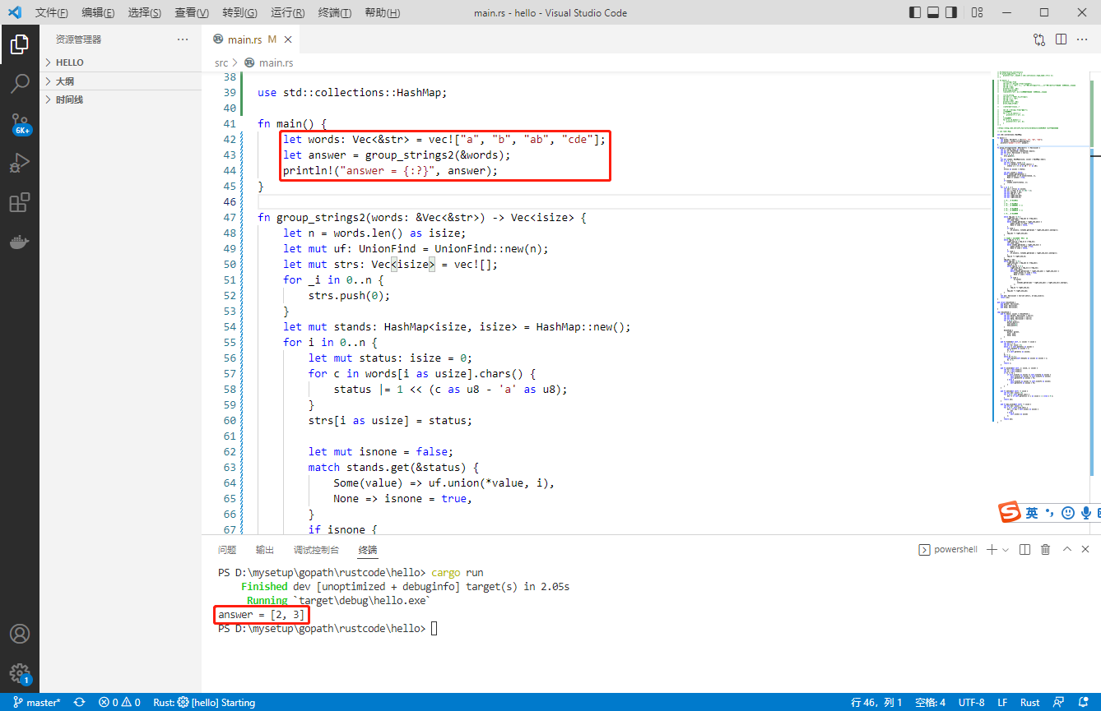The image size is (1101, 711).
Task: Open the Manage gear icon
Action: 20,673
